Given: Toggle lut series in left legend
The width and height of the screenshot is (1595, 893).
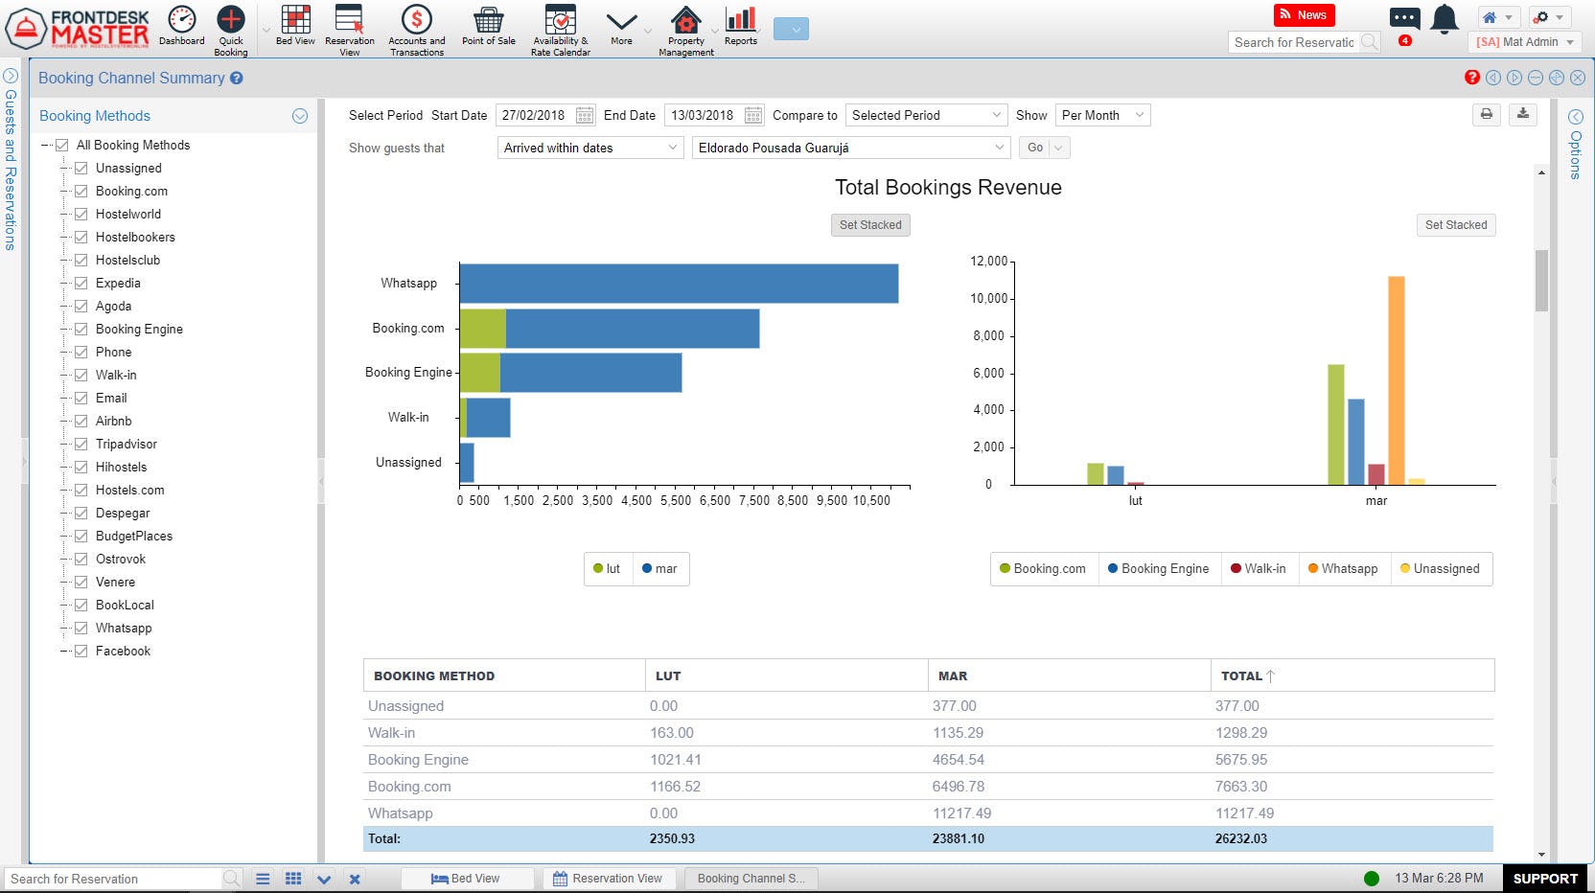Looking at the screenshot, I should [608, 569].
